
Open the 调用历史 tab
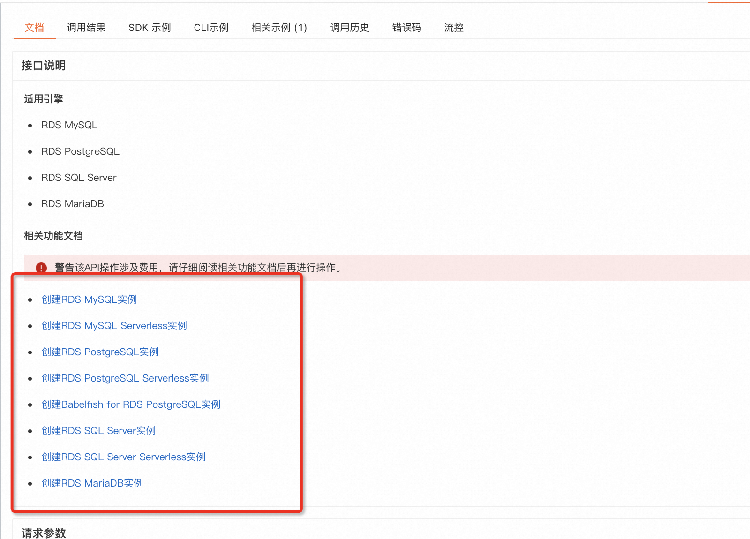coord(350,28)
